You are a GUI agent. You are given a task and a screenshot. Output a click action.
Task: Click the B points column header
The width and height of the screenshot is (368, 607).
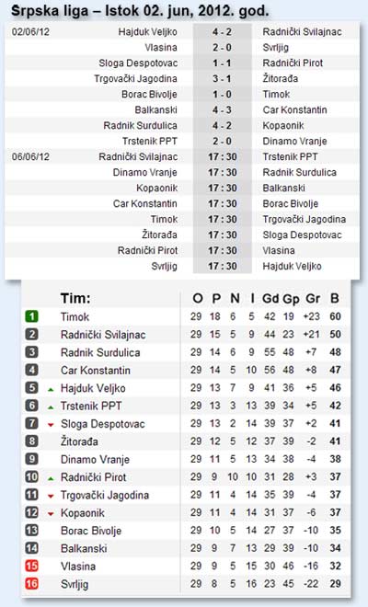point(335,299)
